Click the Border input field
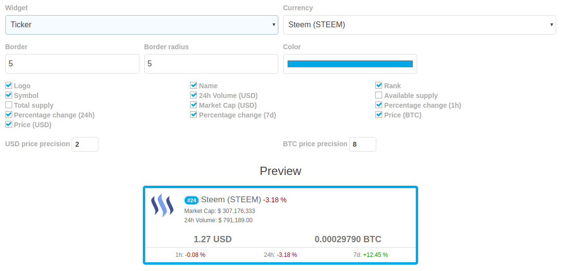561x271 pixels. 72,64
